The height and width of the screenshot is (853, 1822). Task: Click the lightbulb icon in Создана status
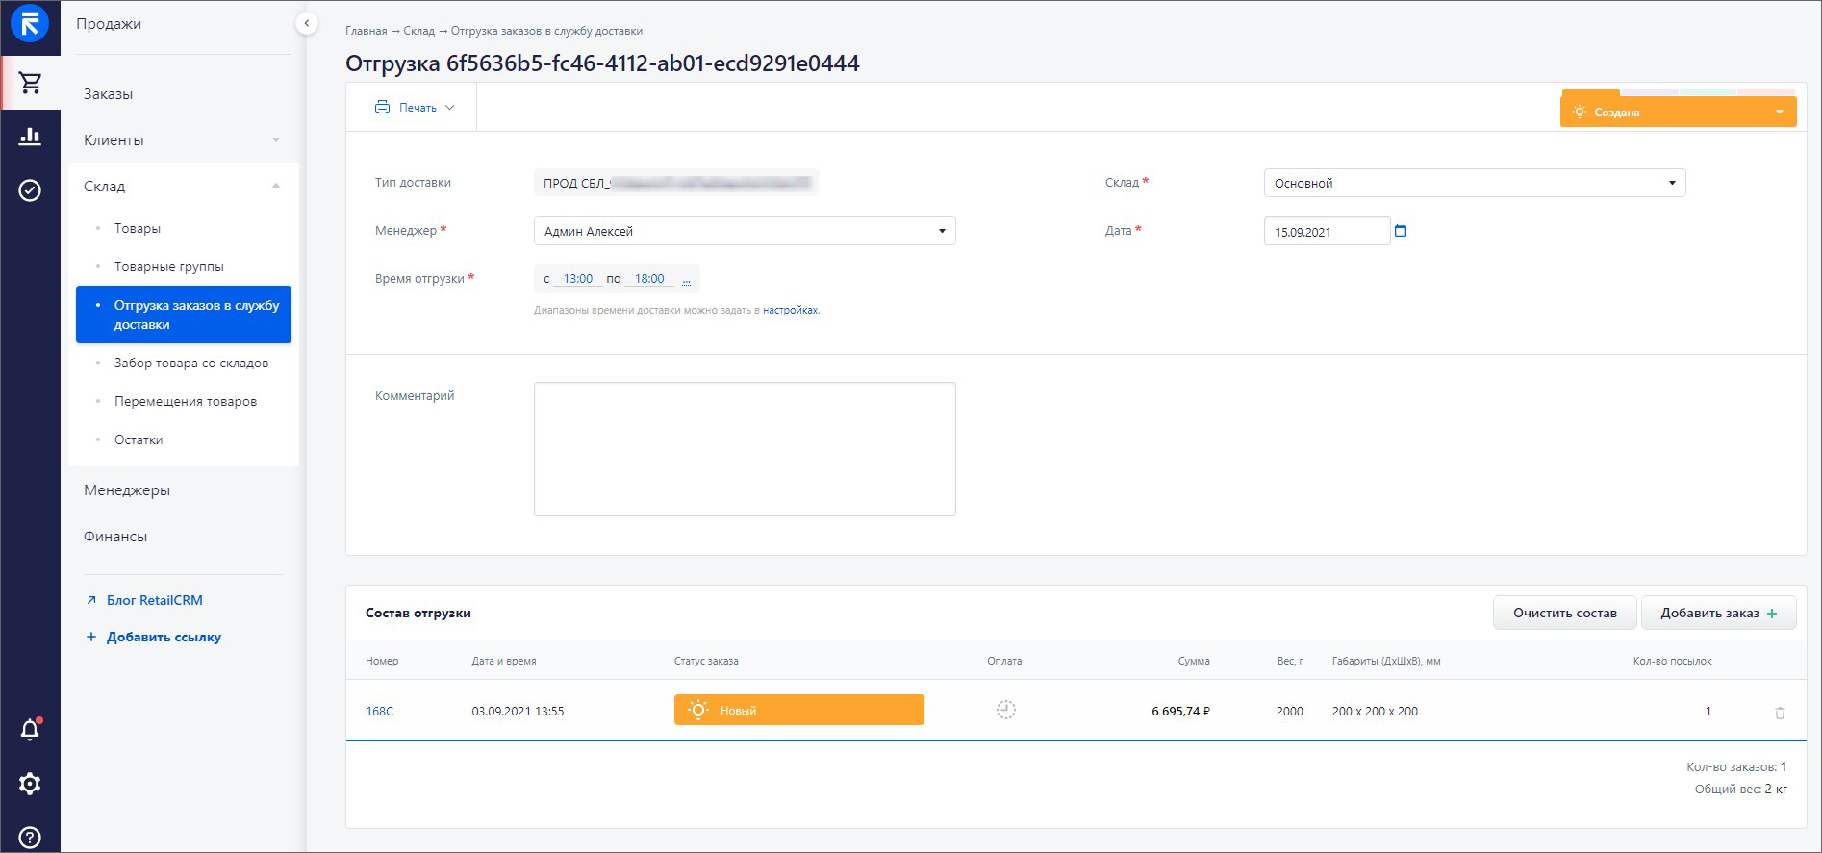coord(1579,113)
